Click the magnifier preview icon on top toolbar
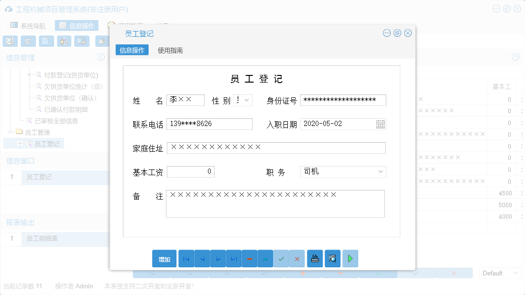525x295 pixels. (10, 41)
